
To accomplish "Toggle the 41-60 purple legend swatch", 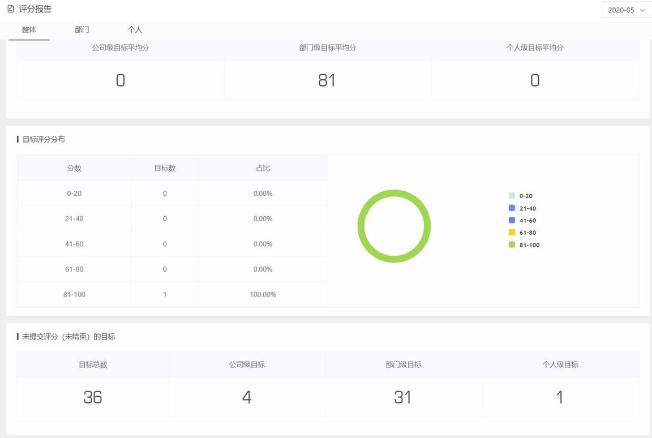I will pos(512,220).
